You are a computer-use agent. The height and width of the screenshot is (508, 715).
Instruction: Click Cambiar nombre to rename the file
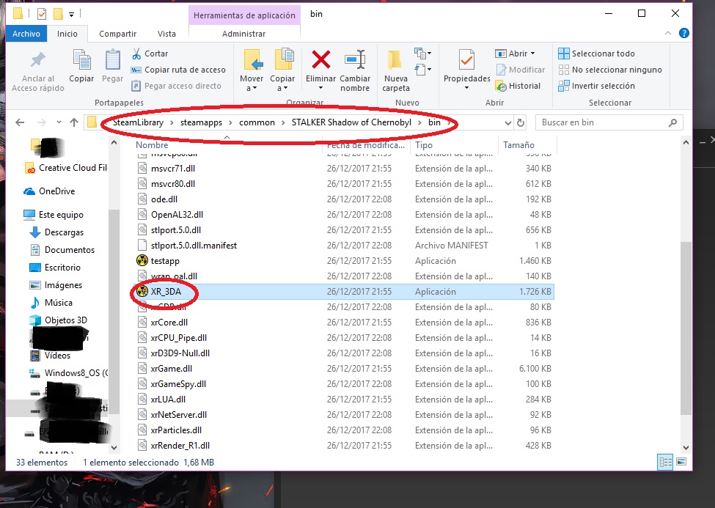click(355, 70)
